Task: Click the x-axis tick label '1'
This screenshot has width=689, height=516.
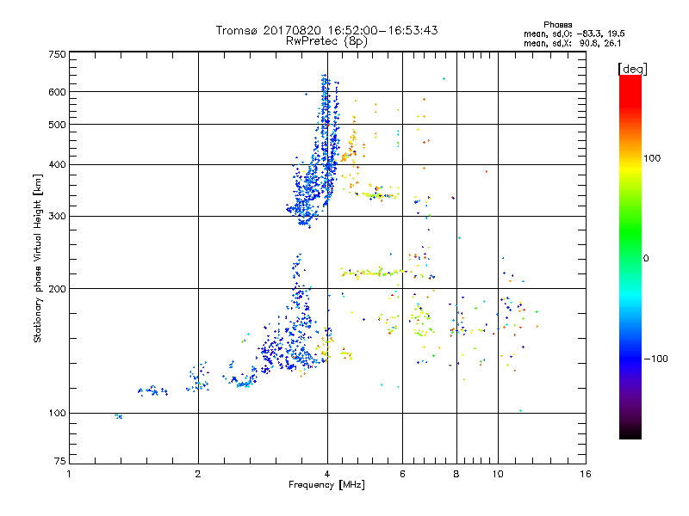Action: [x=69, y=474]
